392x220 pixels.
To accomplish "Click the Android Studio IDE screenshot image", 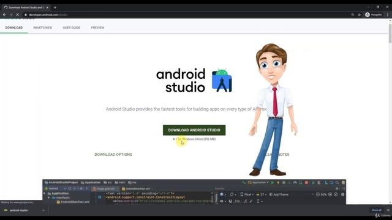I will pyautogui.click(x=194, y=192).
